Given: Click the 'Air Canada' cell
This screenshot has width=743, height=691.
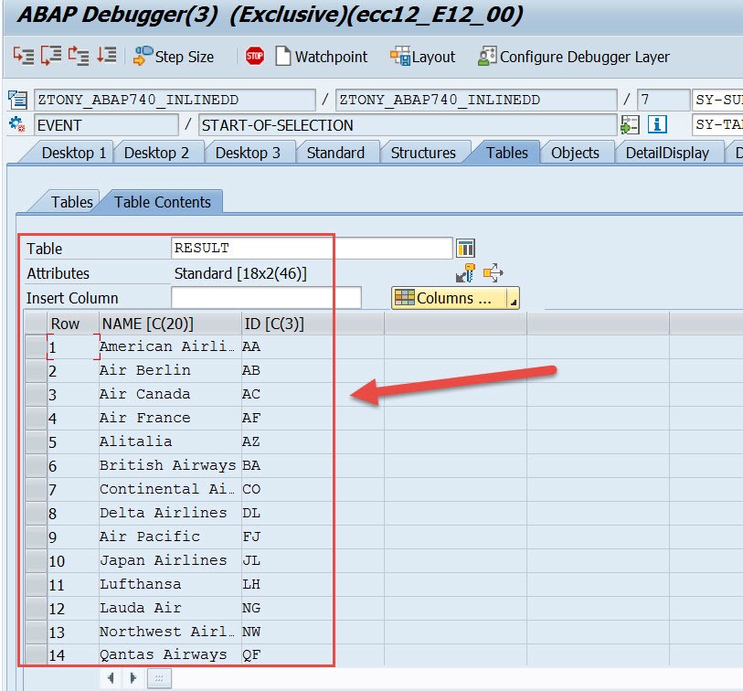Looking at the screenshot, I should (168, 394).
